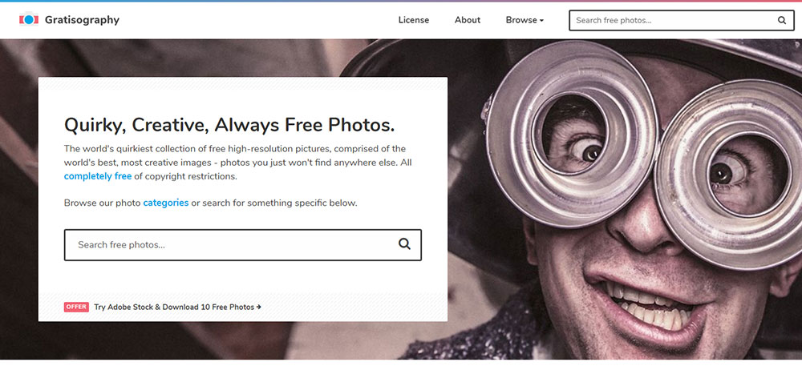Open Try Adobe Stock offer link
The height and width of the screenshot is (370, 802).
tap(173, 307)
